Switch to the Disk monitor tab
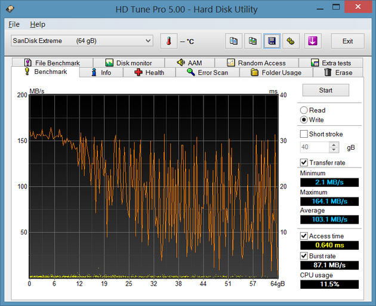The height and width of the screenshot is (306, 376). click(x=129, y=63)
